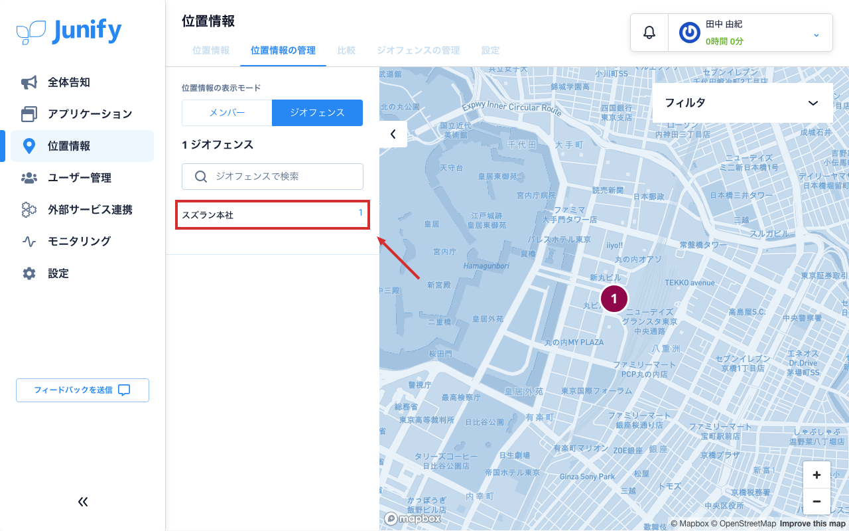
Task: Click the © Mapbox attribution link
Action: click(x=690, y=524)
